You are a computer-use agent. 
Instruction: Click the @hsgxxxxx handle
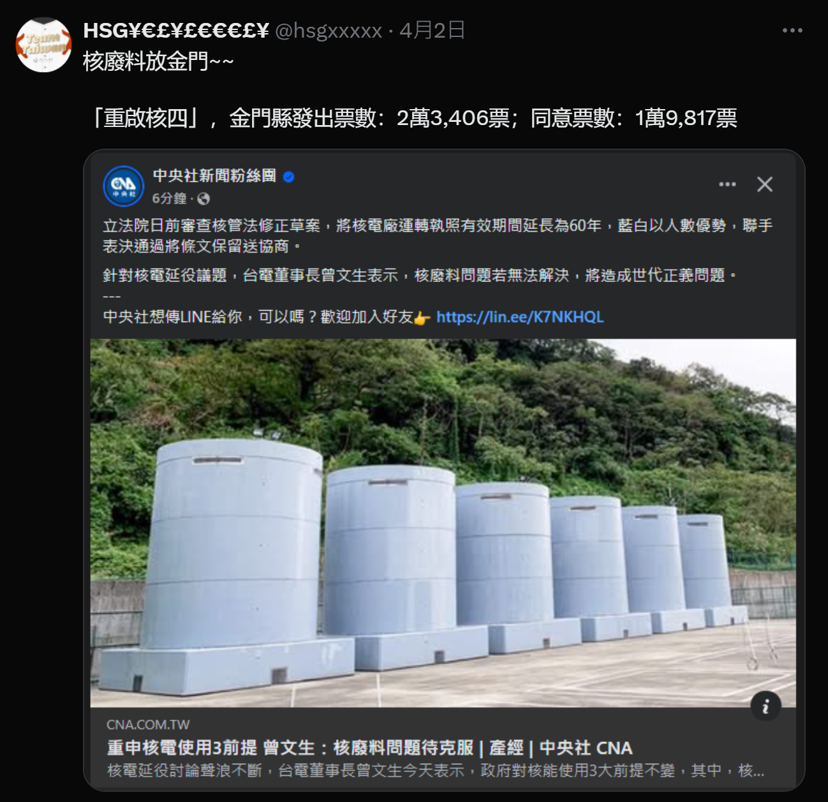click(x=329, y=31)
